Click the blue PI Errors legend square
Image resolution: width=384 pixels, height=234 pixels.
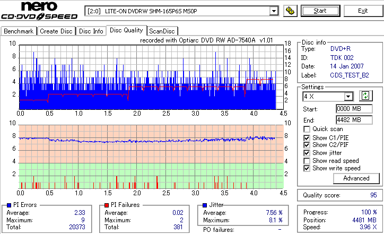click(x=9, y=205)
